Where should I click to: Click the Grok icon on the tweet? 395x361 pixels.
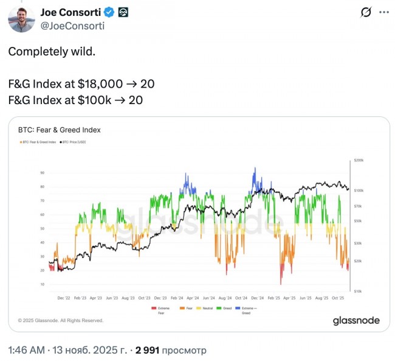coord(366,12)
